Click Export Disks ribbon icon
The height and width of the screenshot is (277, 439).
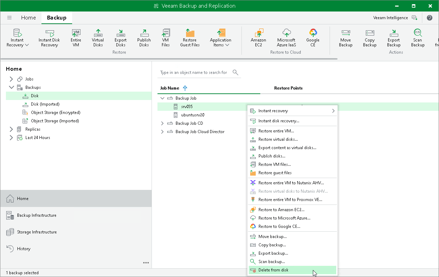[121, 38]
